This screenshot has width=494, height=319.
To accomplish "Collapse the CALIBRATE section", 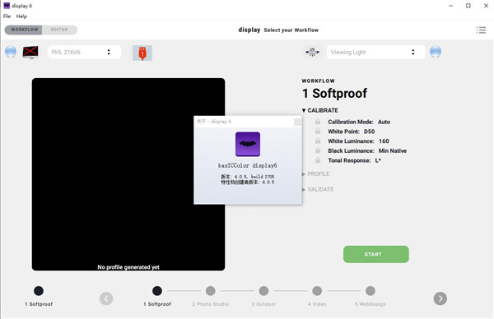I will pos(319,110).
